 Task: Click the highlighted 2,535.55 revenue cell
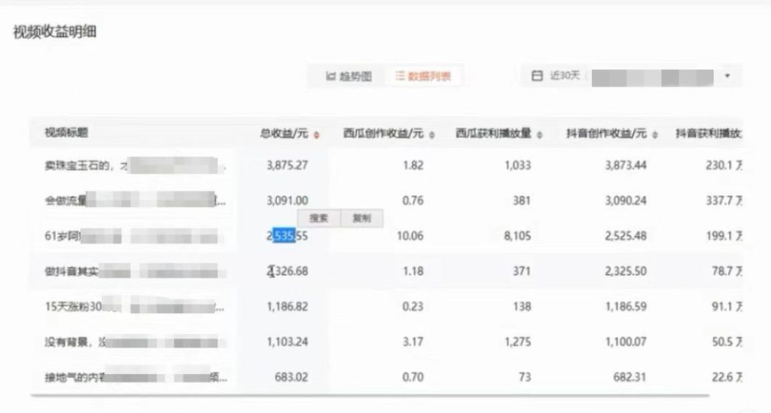coord(287,235)
